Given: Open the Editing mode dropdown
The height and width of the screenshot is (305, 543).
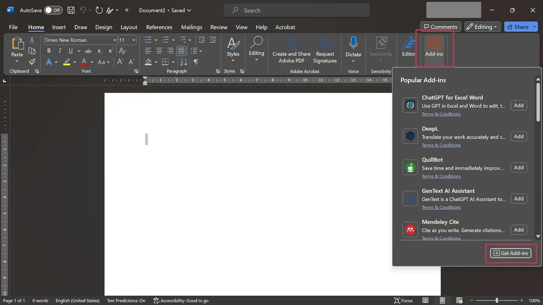Looking at the screenshot, I should coord(482,27).
